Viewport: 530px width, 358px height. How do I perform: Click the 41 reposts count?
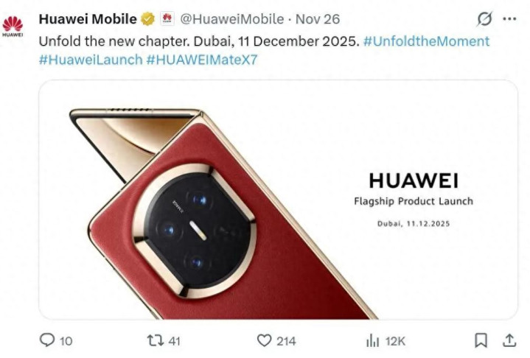click(x=174, y=341)
